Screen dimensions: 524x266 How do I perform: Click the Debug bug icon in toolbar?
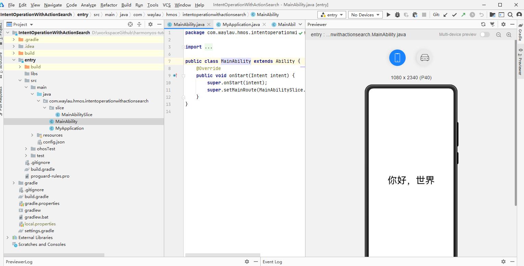coord(397,15)
